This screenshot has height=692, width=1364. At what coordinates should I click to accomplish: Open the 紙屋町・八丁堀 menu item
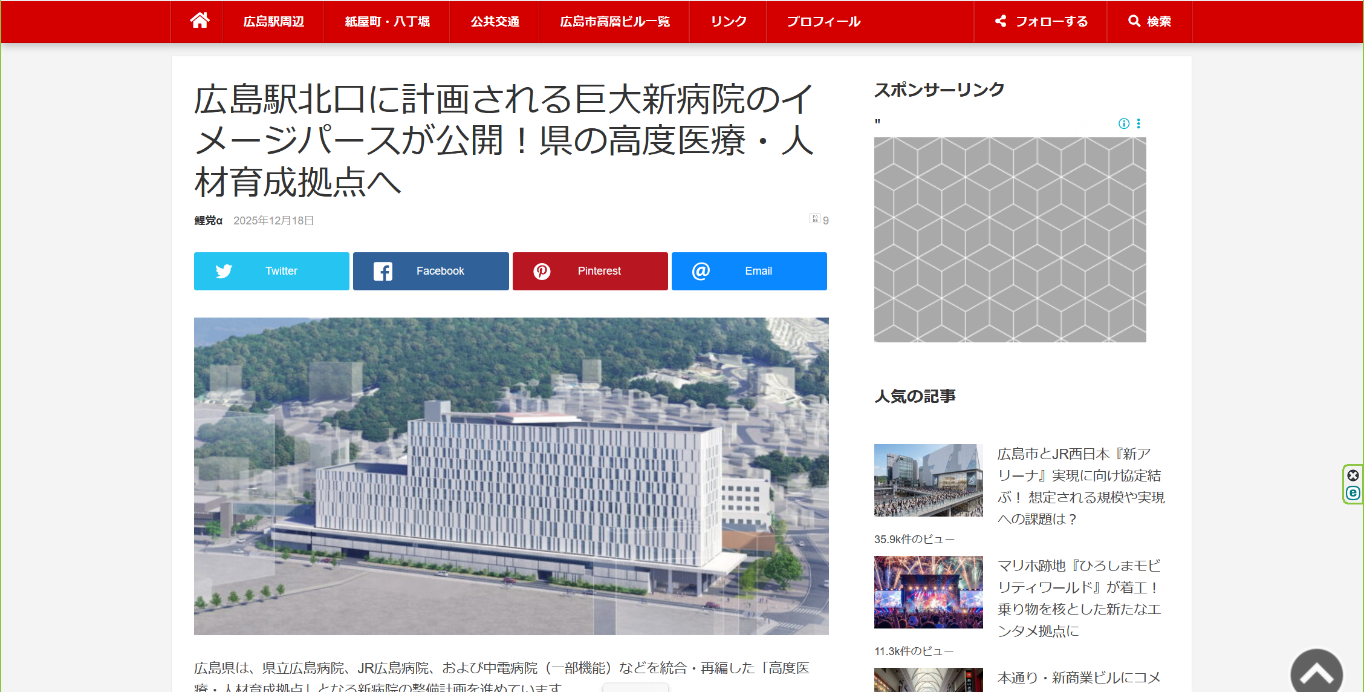coord(387,21)
